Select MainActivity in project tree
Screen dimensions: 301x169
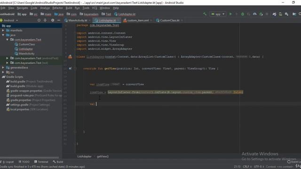click(x=26, y=54)
